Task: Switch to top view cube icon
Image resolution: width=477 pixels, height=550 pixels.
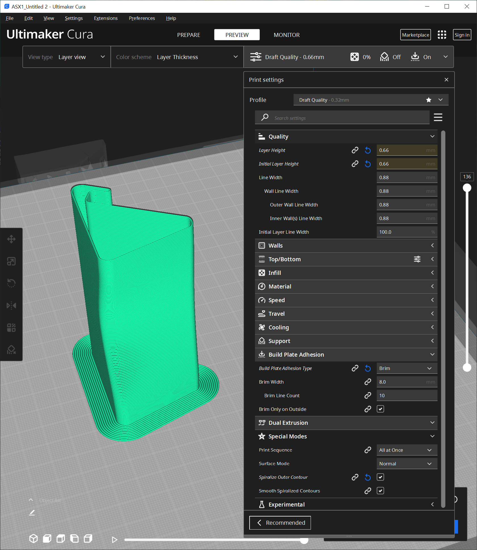Action: click(61, 539)
